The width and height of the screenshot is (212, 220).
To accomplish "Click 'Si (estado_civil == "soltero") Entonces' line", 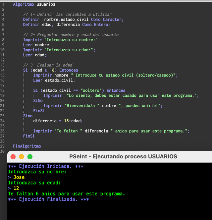I will pos(79,90).
